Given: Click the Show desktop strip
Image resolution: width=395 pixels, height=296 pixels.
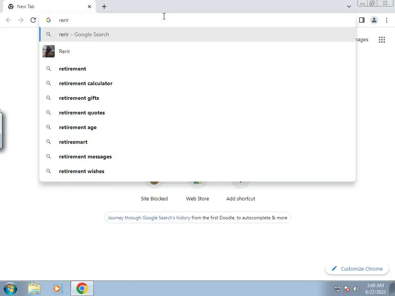Looking at the screenshot, I should click(392, 288).
